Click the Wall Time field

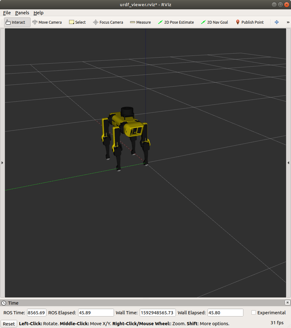[157, 313]
